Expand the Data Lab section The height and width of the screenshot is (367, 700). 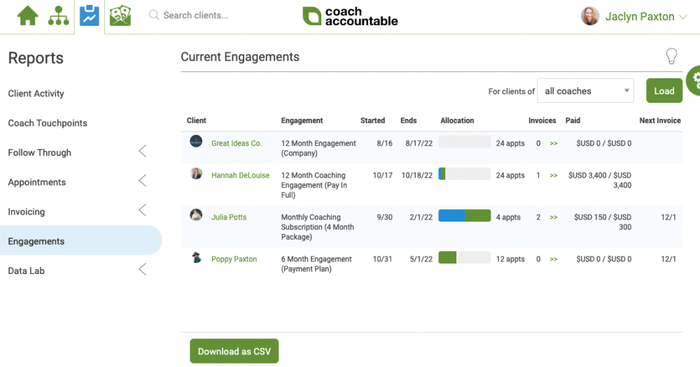[x=142, y=269]
